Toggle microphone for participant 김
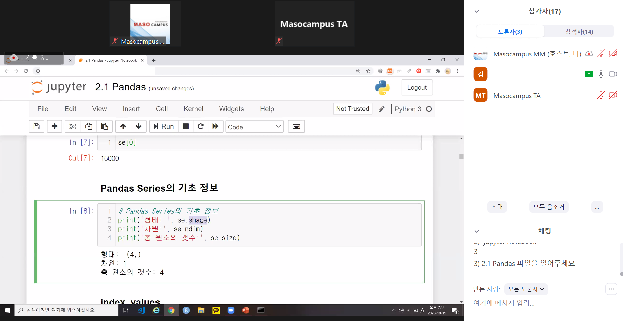 pyautogui.click(x=601, y=74)
